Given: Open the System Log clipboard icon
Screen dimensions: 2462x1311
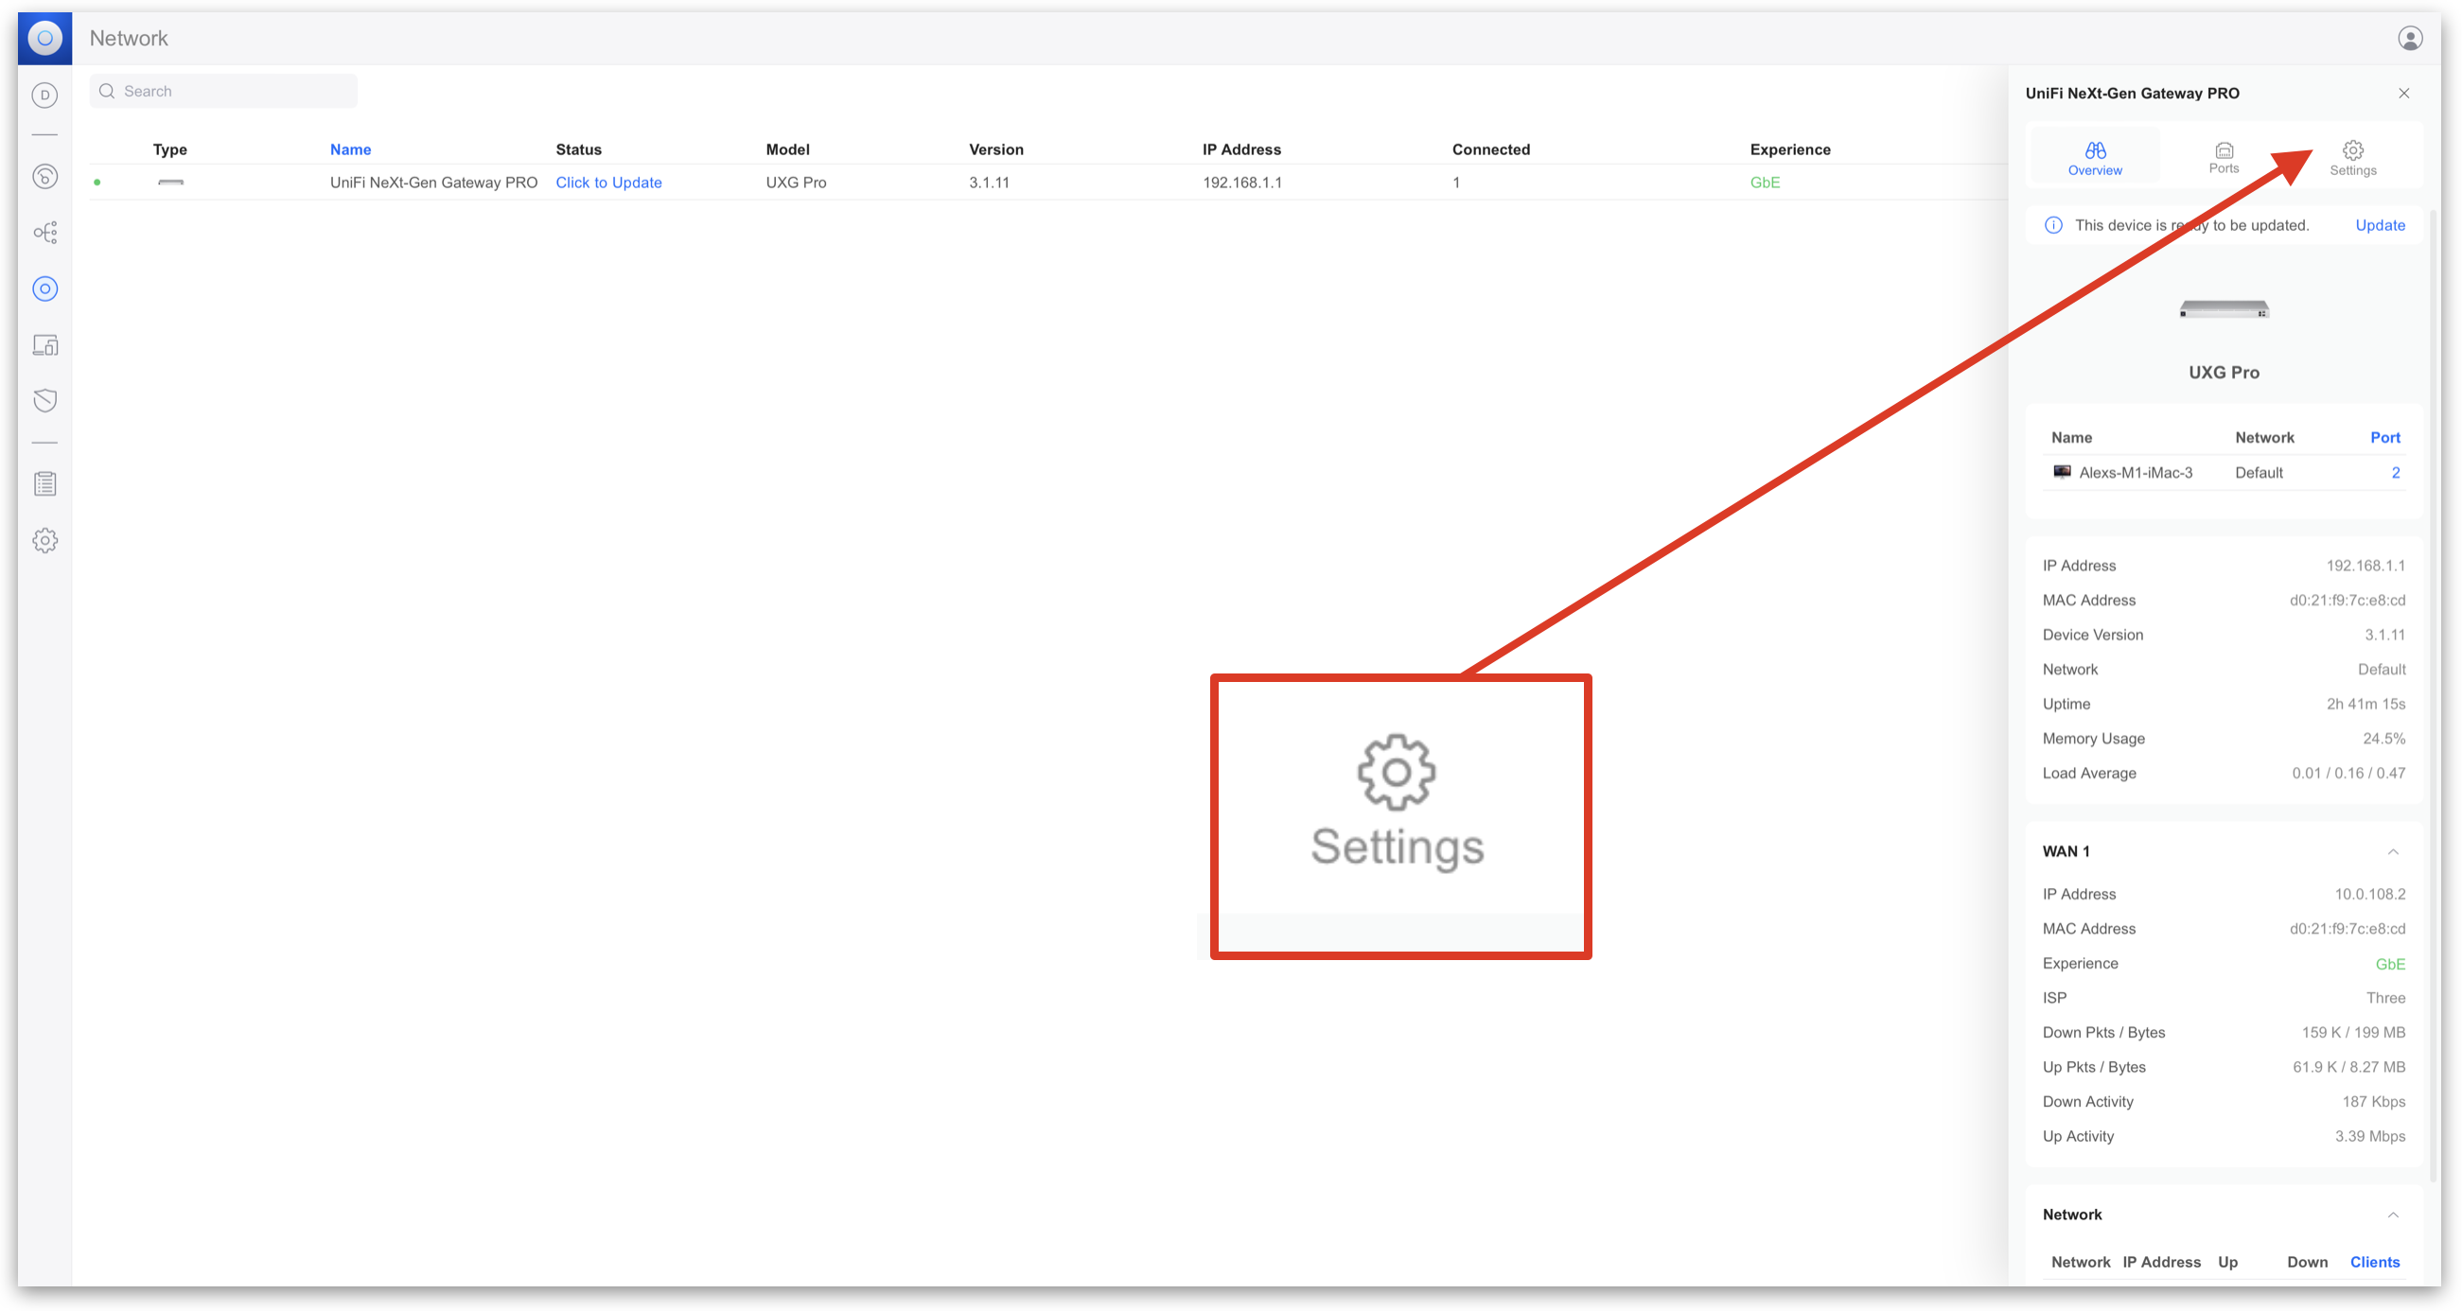Looking at the screenshot, I should [44, 483].
